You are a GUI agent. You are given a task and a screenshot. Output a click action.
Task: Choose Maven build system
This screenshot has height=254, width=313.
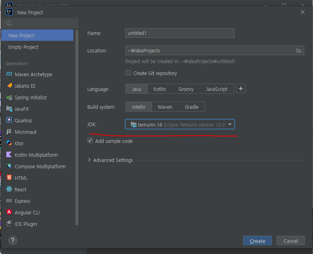165,107
